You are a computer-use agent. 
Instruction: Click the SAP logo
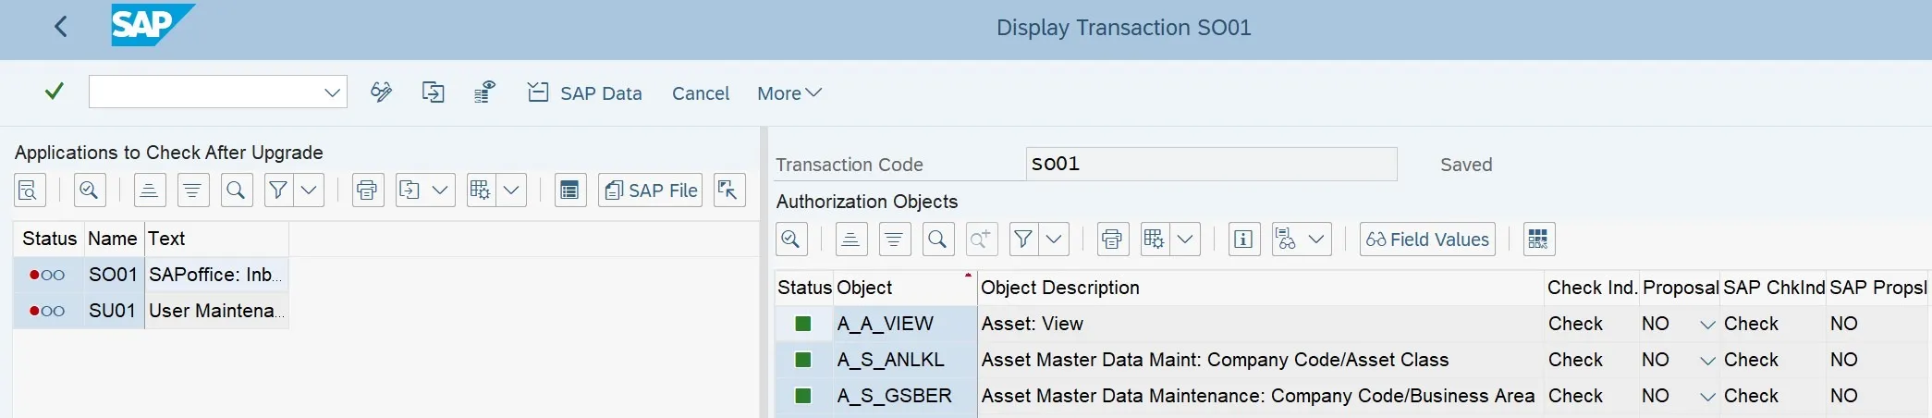(x=152, y=26)
